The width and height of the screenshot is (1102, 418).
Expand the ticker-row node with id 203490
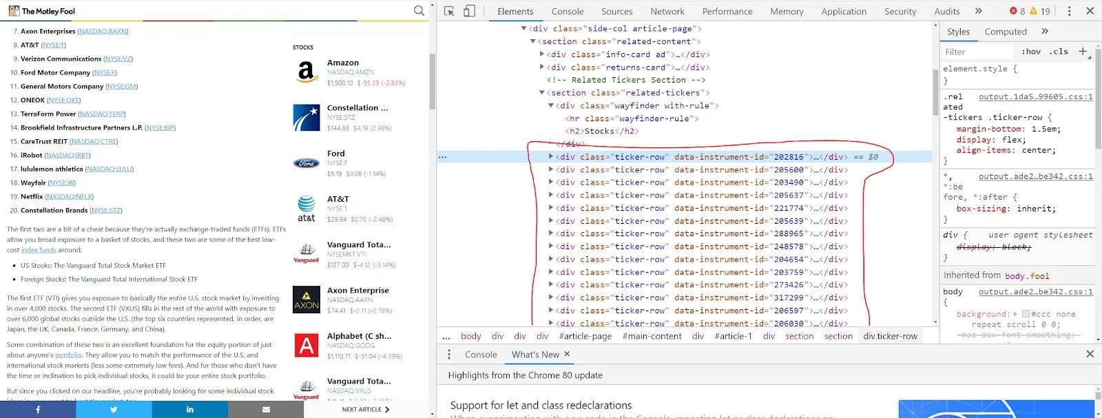click(x=550, y=182)
